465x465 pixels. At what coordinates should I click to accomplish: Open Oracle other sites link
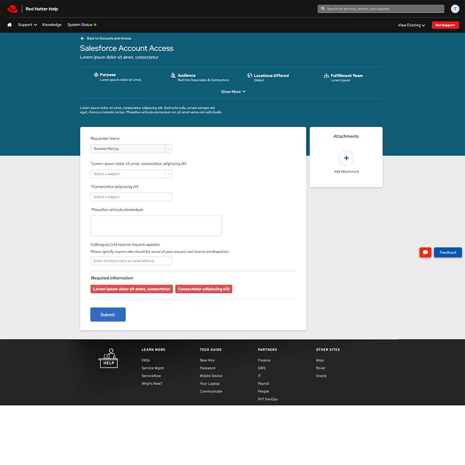pyautogui.click(x=321, y=376)
